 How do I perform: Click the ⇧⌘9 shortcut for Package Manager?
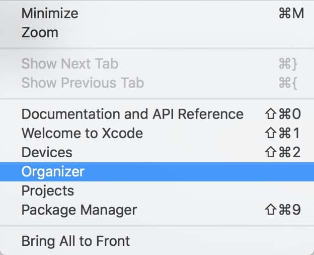[x=283, y=210]
